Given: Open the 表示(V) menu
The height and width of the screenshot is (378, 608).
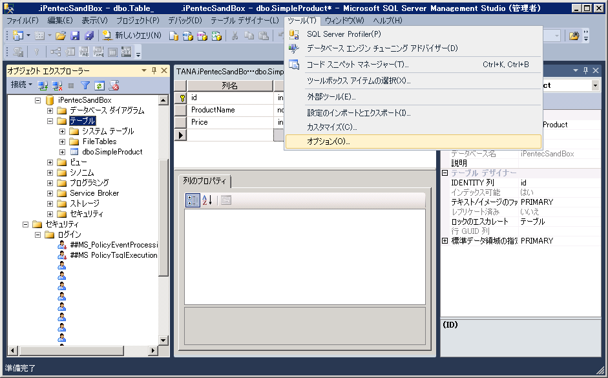Looking at the screenshot, I should point(94,20).
